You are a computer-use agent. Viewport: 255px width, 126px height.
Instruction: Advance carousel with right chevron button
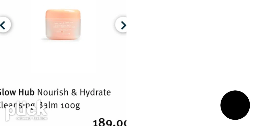(121, 25)
